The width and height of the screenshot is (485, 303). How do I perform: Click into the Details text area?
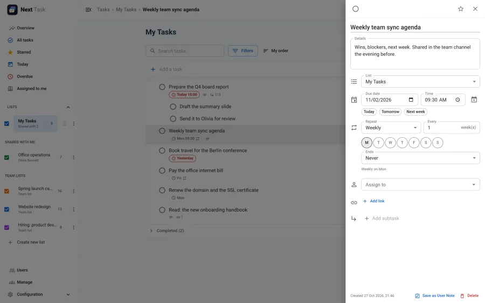tap(415, 54)
